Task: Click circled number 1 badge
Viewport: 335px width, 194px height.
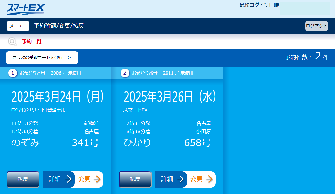Action: click(x=13, y=73)
